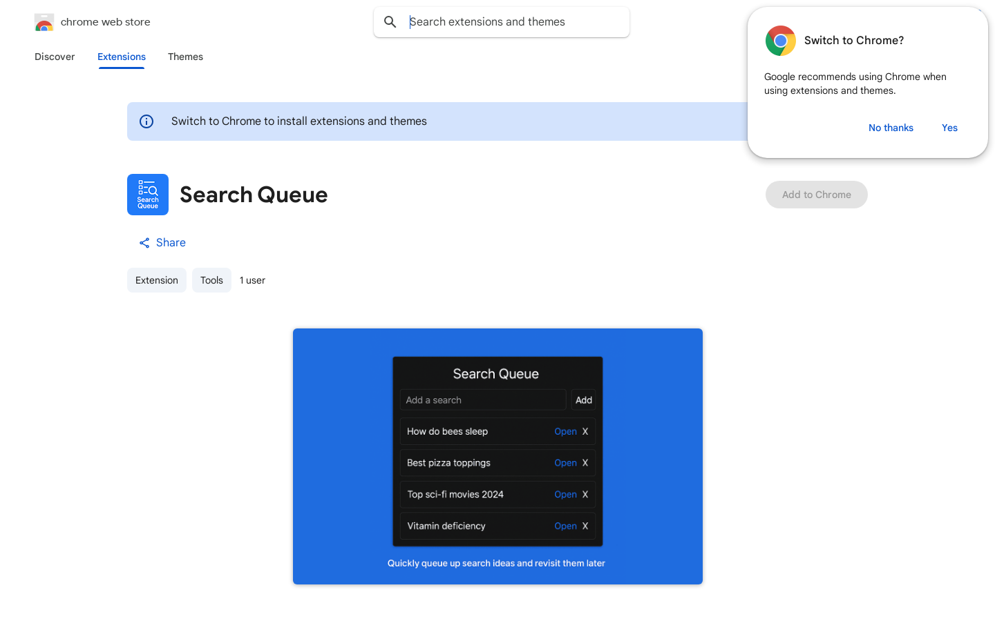Open the Discover tab
Image resolution: width=995 pixels, height=621 pixels.
55,57
